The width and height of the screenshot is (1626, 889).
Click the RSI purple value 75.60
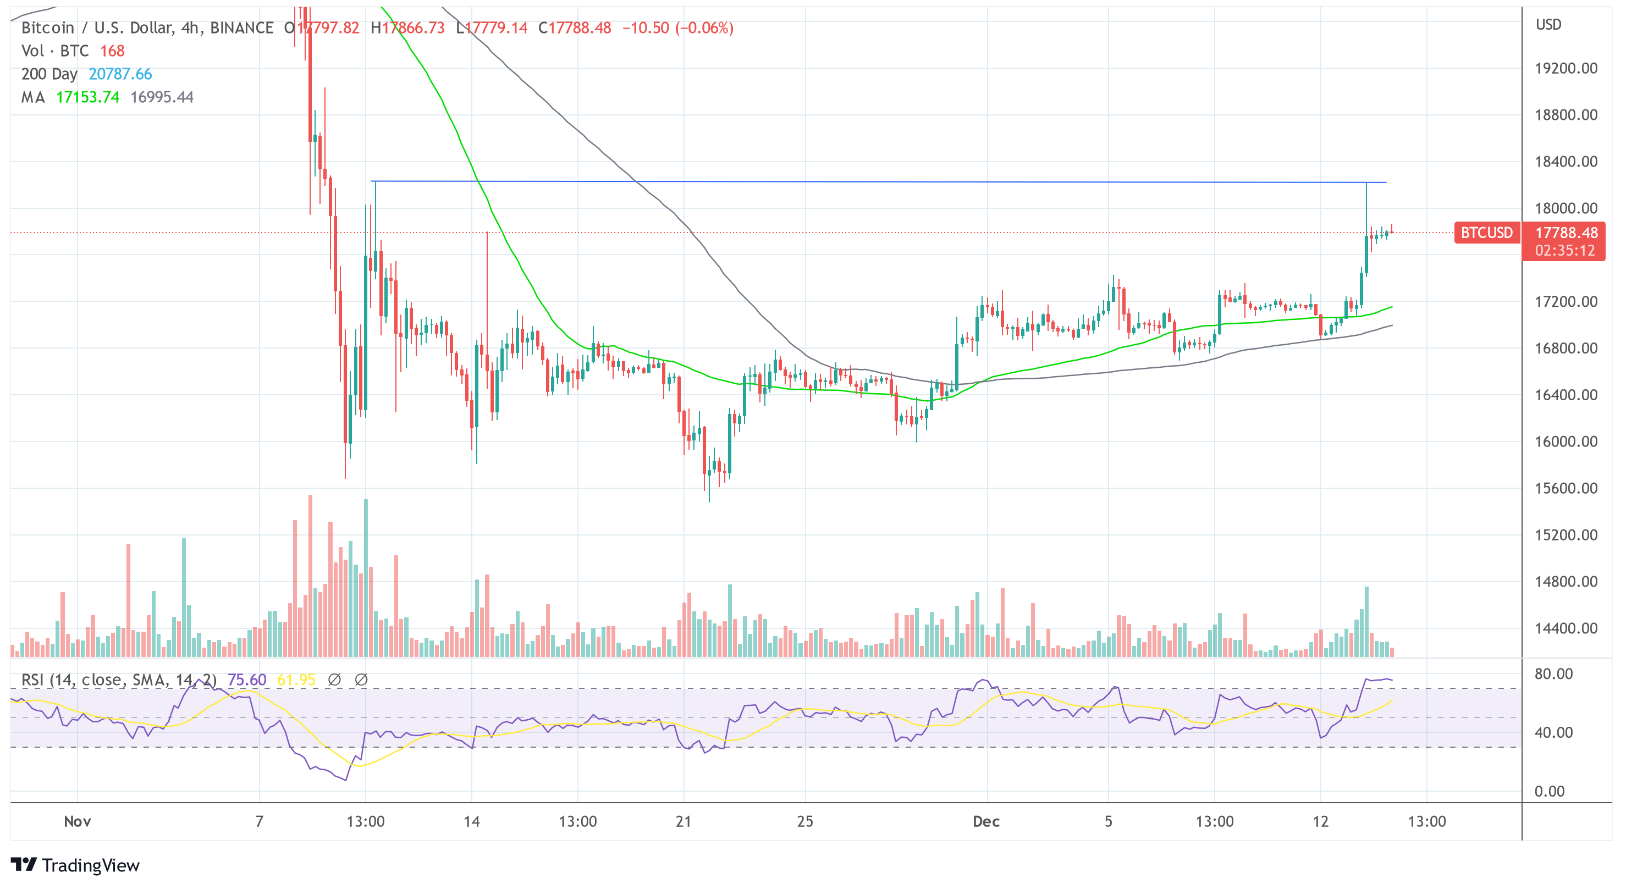pyautogui.click(x=247, y=680)
